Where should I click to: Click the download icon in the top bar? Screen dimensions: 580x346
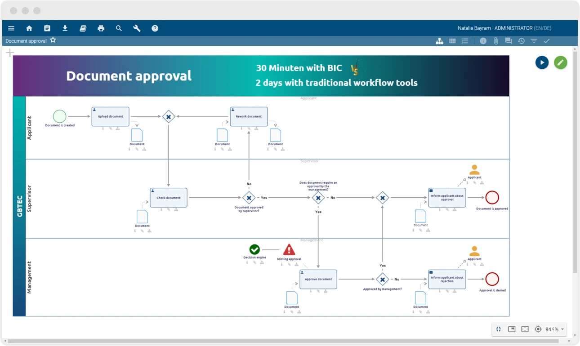65,28
